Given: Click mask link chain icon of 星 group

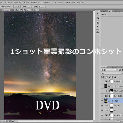Looking at the screenshot, I should 109,110.
